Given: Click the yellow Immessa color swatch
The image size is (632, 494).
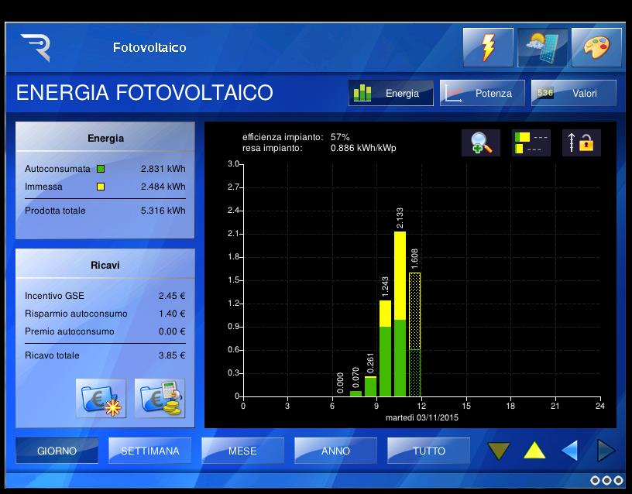Looking at the screenshot, I should 101,187.
